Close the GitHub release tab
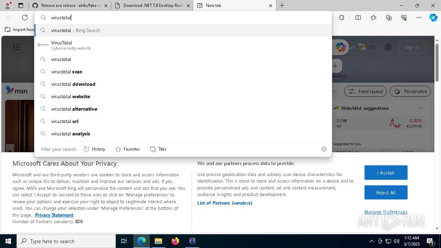 click(106, 6)
